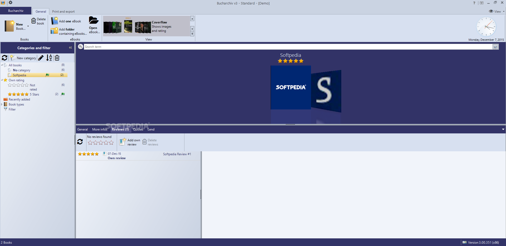Refresh reviews with the reload icon
Viewport: 506px width, 246px height.
(x=80, y=142)
